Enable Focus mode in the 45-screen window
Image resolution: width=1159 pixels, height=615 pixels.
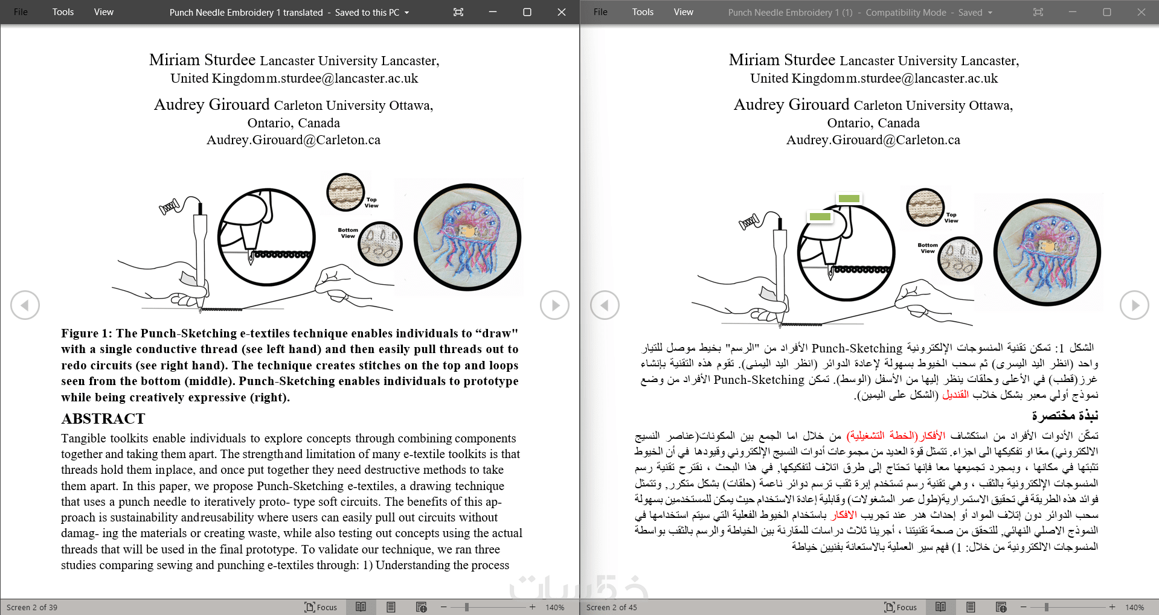pos(901,607)
